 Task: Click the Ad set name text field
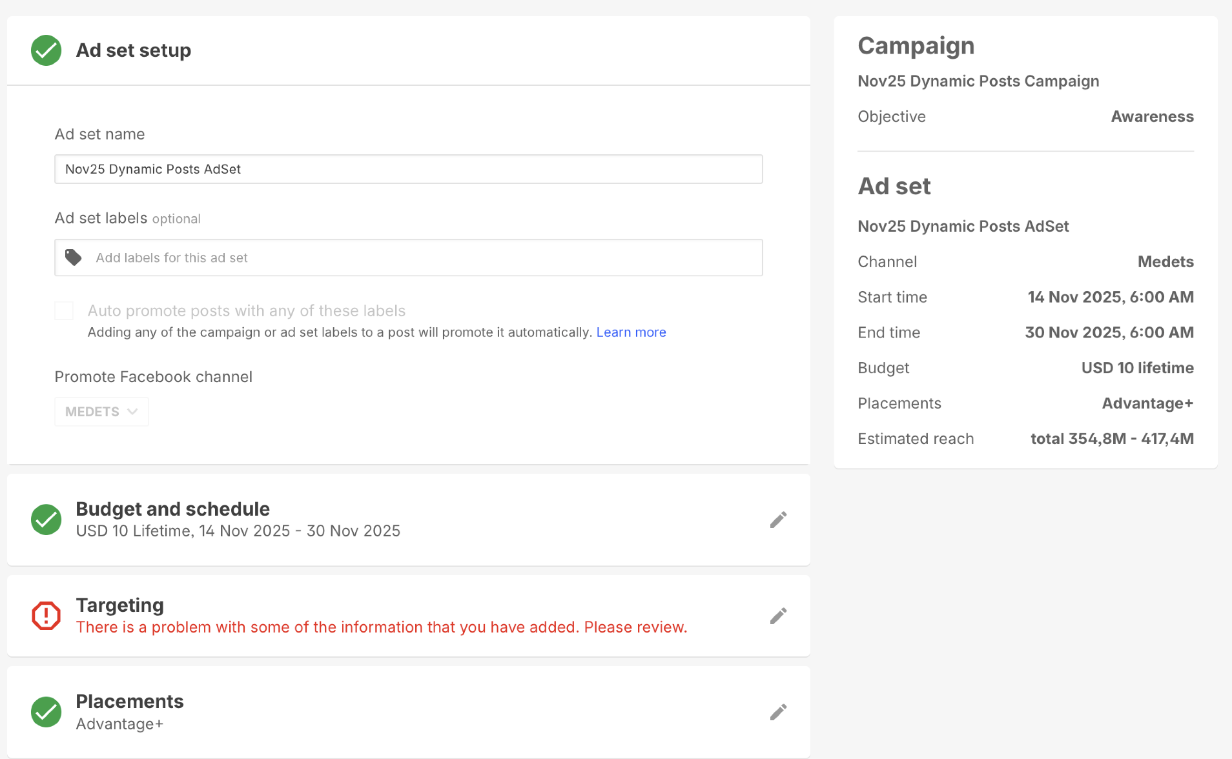tap(408, 169)
